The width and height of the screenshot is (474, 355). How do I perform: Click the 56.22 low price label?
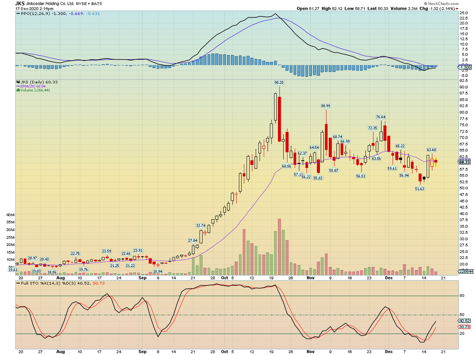point(306,177)
